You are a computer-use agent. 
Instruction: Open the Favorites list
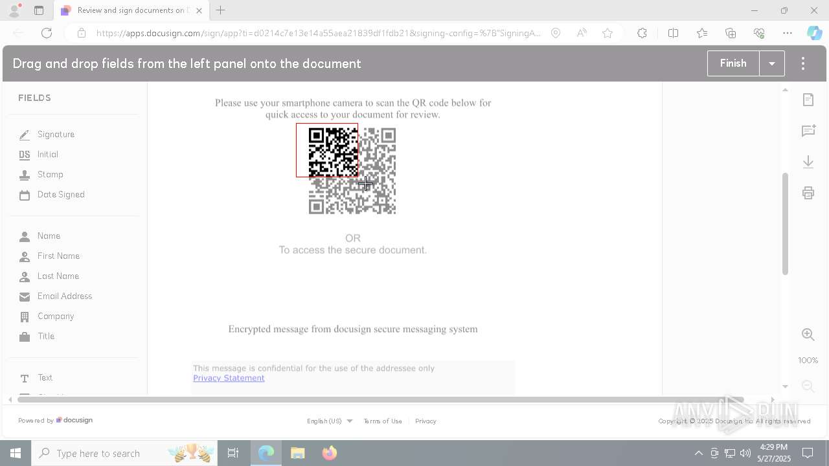point(702,33)
